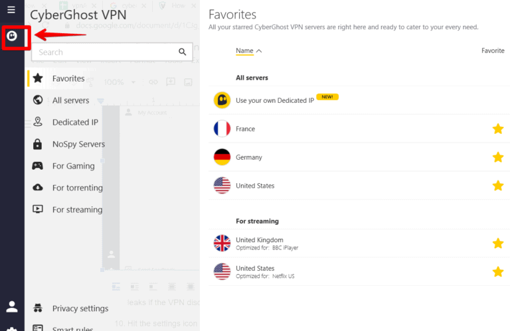Screen dimensions: 510x331
Task: Click the Germany flag icon
Action: [222, 157]
